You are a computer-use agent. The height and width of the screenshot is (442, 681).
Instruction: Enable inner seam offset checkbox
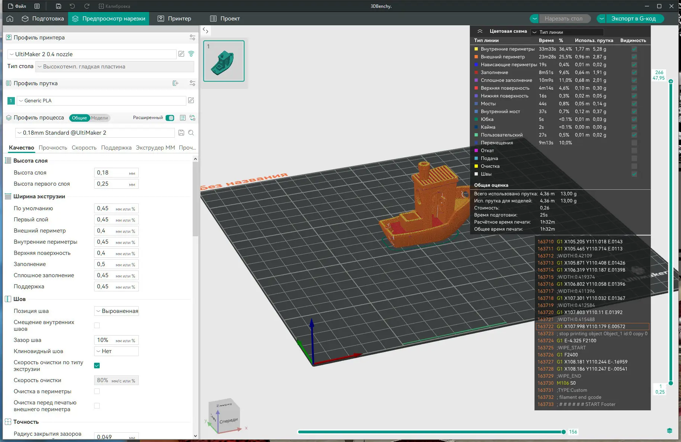click(x=97, y=326)
